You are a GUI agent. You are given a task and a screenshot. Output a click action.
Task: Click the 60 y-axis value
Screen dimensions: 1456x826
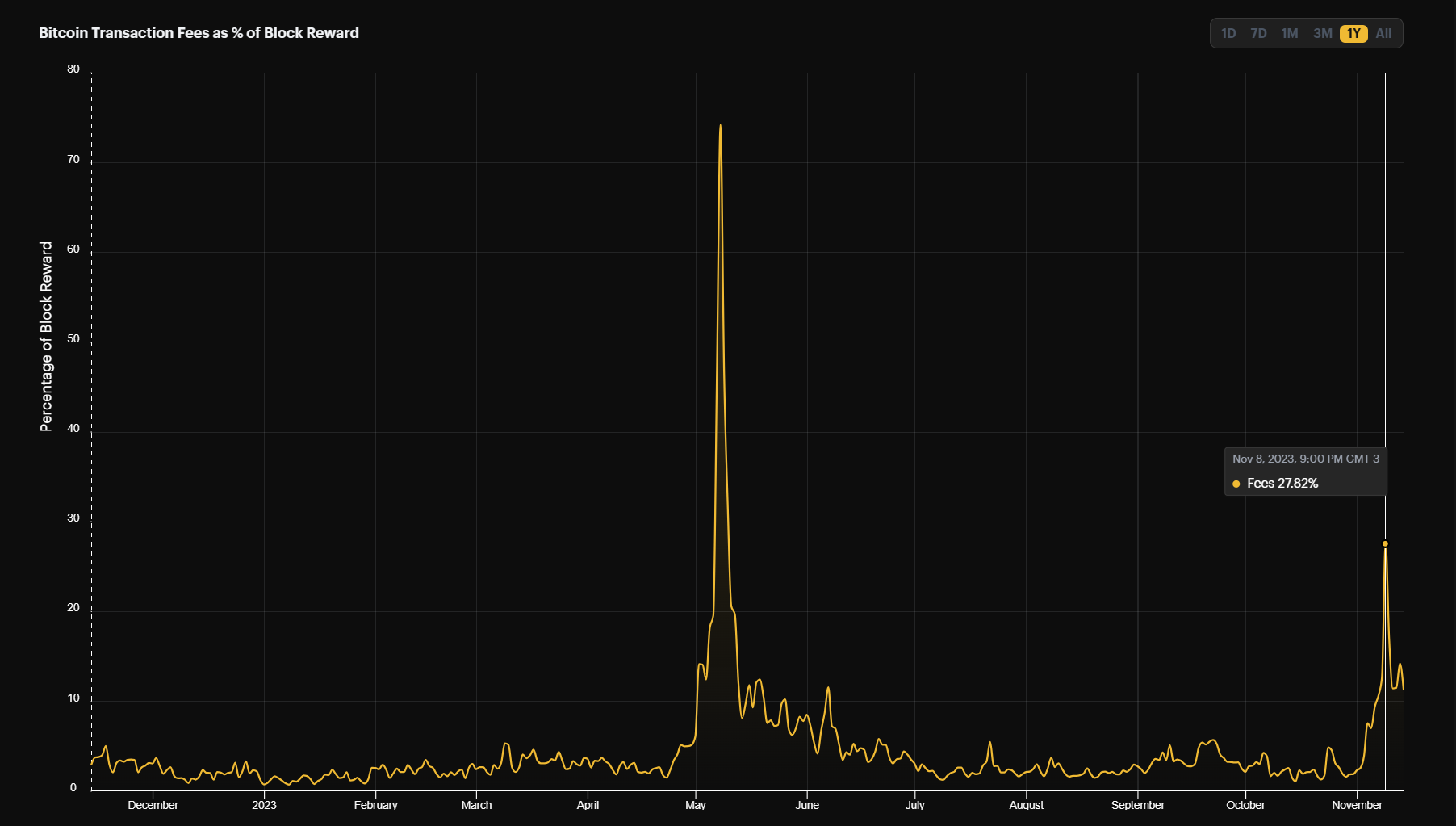(73, 249)
